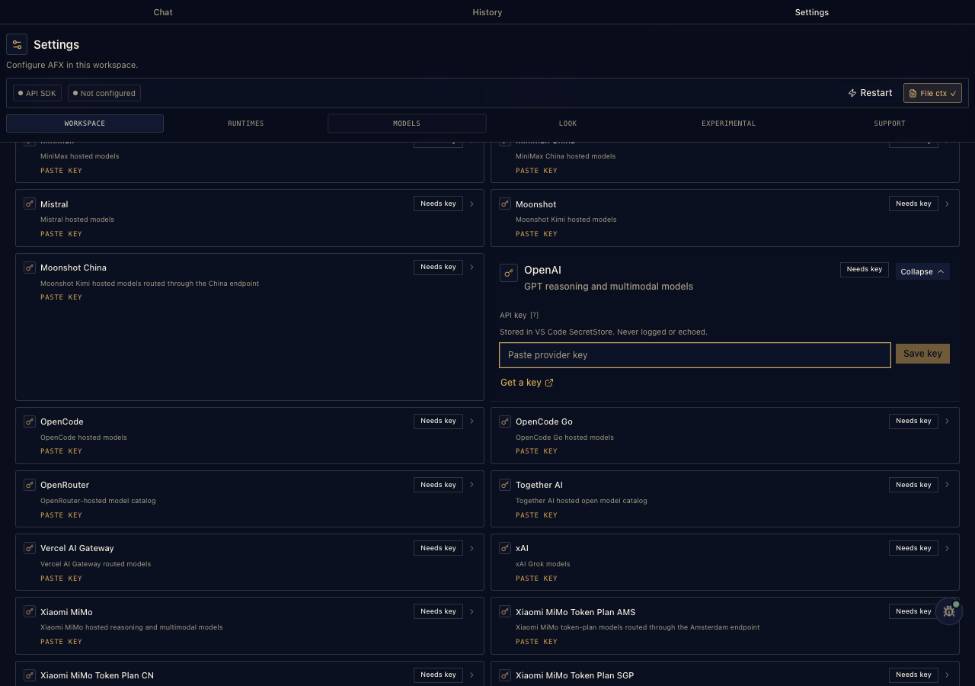Click the key icon on Moonshot card
This screenshot has height=686, width=975.
point(505,204)
